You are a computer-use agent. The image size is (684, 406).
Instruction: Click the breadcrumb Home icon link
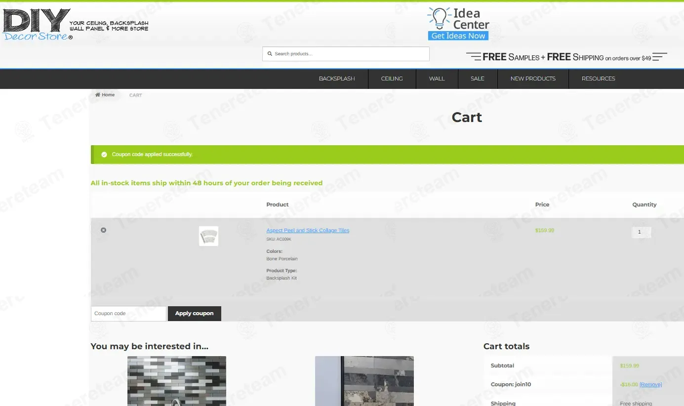pyautogui.click(x=105, y=95)
